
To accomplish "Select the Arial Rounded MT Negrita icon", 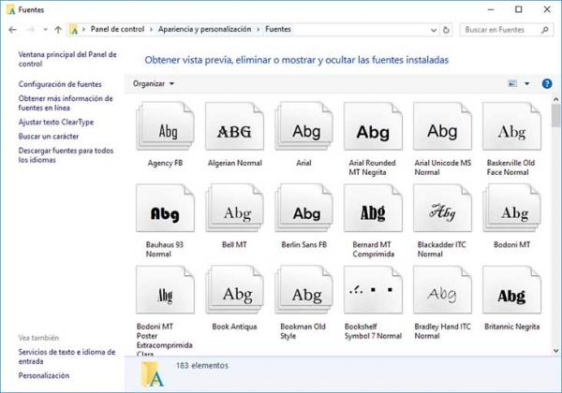I will 373,126.
